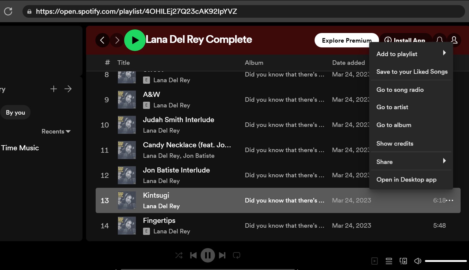Open Lana Del Rey artist link under A&W
Image resolution: width=469 pixels, height=270 pixels.
172,105
